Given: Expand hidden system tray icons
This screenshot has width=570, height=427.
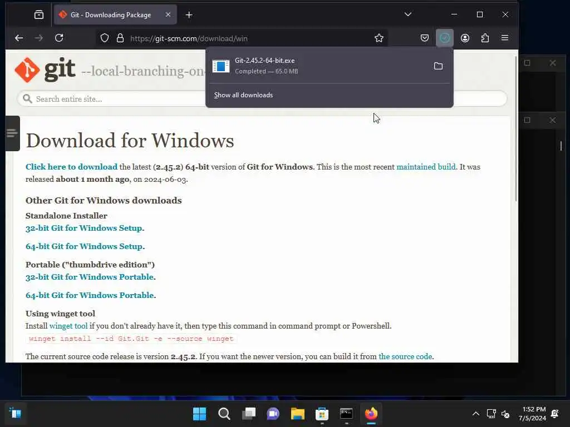Looking at the screenshot, I should [x=475, y=414].
